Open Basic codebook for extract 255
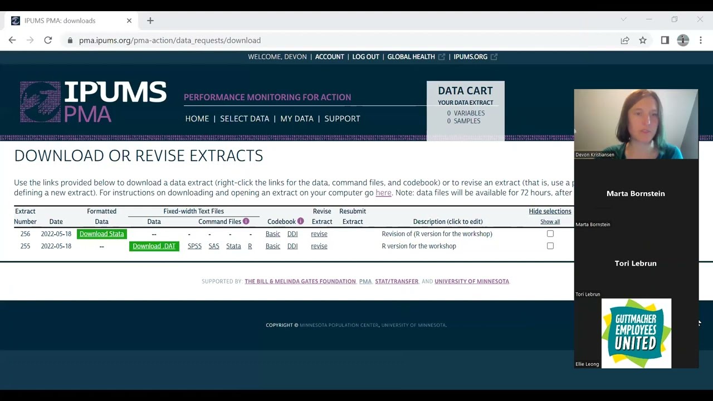713x401 pixels. tap(273, 246)
